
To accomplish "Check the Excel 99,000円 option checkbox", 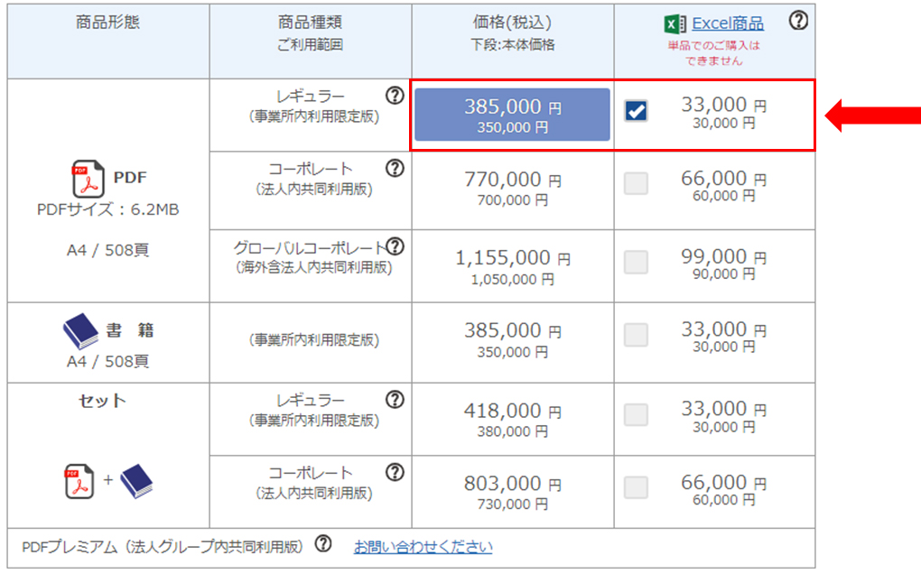I will [637, 263].
